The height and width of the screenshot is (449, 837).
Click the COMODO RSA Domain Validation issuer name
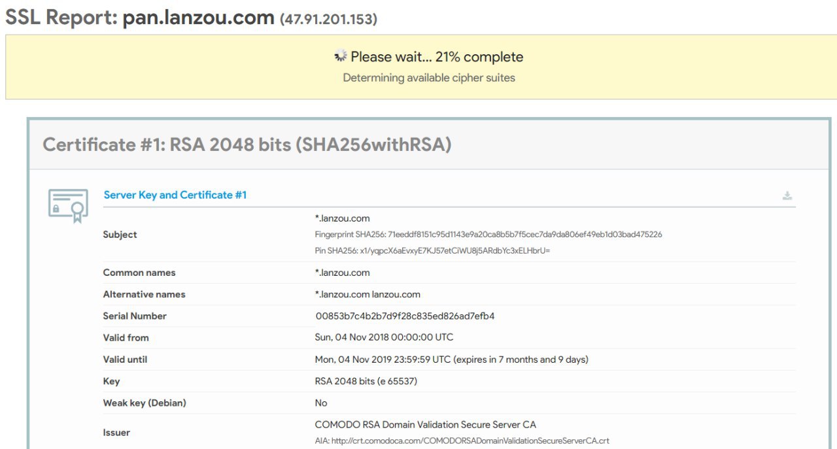[x=425, y=425]
